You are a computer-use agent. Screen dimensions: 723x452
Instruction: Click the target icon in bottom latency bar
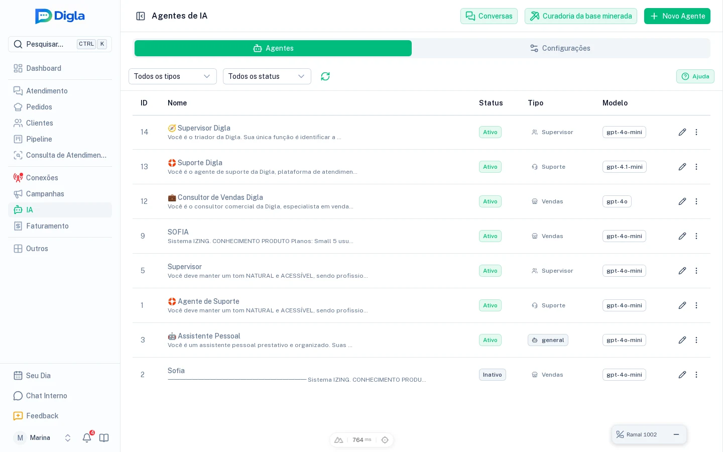point(385,440)
